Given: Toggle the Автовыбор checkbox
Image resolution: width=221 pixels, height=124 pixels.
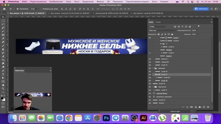Looking at the screenshot, I should [x=18, y=9].
